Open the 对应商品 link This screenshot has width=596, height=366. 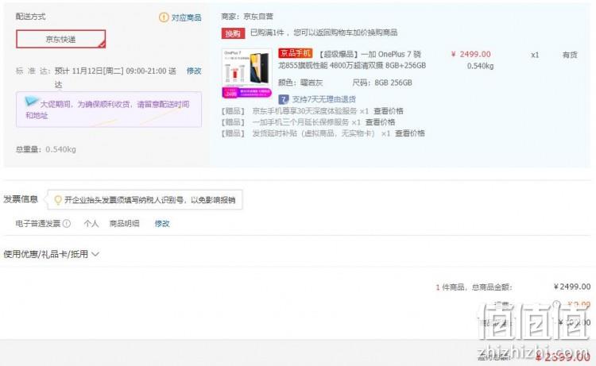(x=186, y=17)
